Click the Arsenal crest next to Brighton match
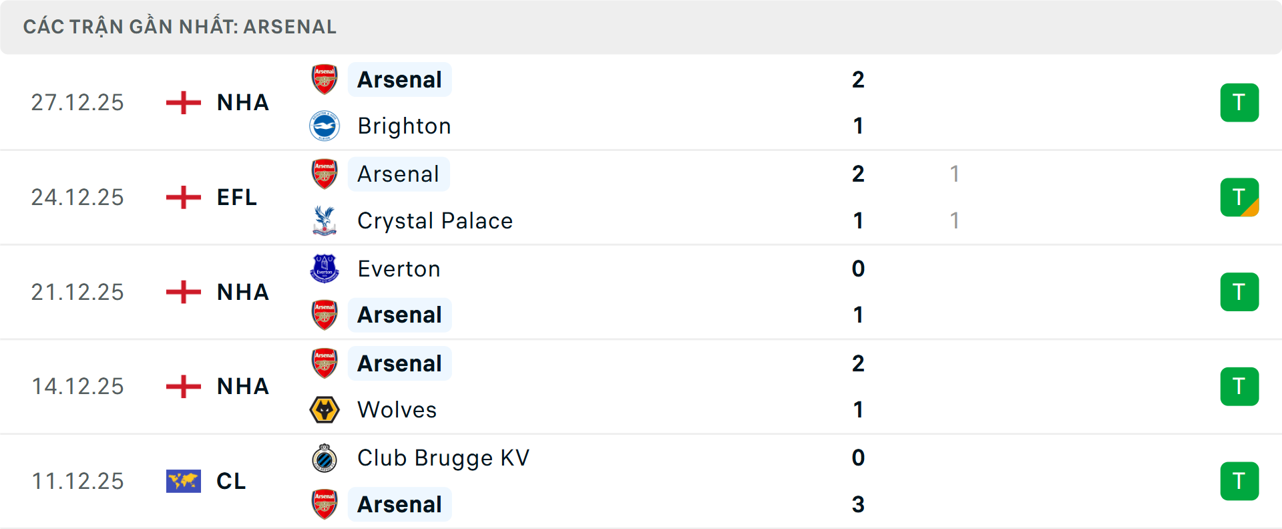 325,79
